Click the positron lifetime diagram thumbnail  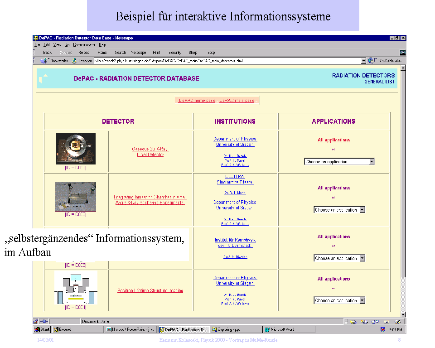click(76, 287)
